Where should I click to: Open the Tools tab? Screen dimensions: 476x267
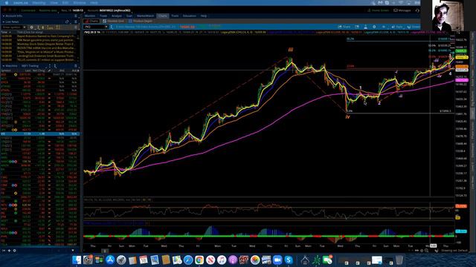coord(175,16)
